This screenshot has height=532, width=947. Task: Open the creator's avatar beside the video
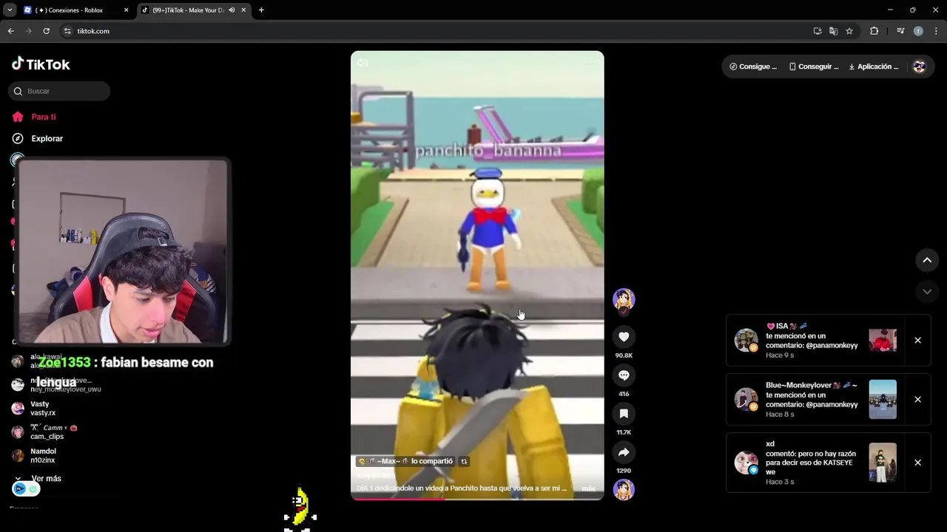tap(624, 299)
